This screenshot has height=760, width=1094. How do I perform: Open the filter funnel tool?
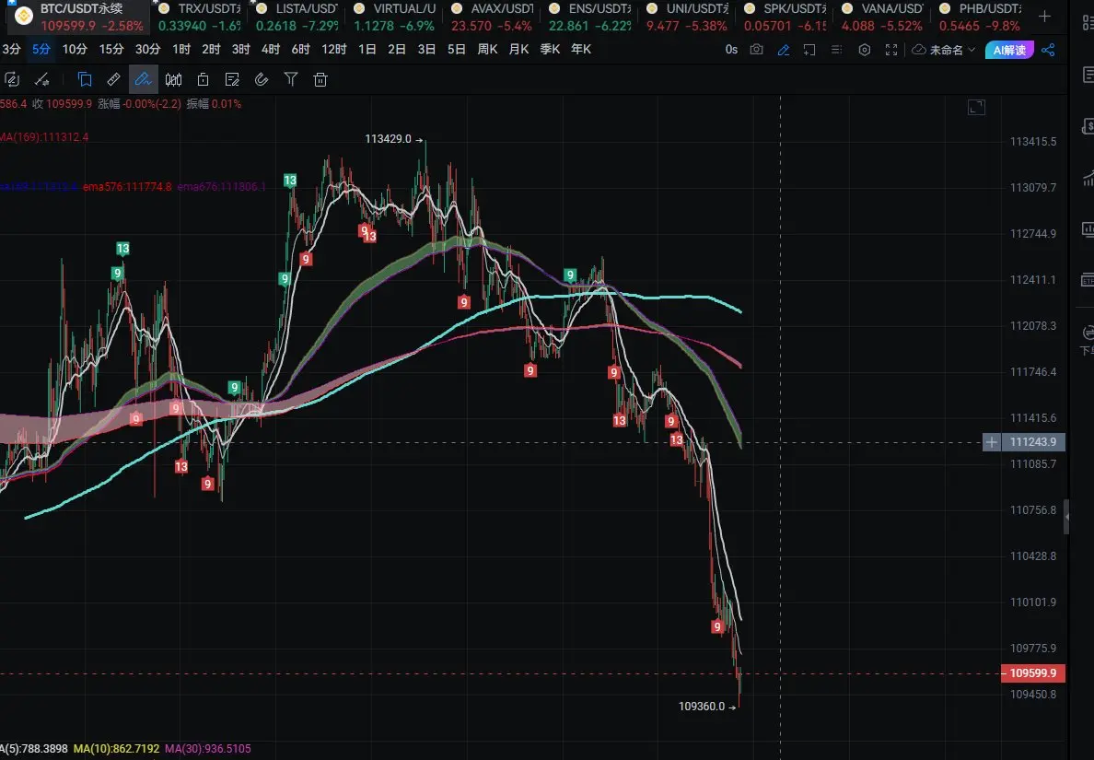tap(291, 80)
